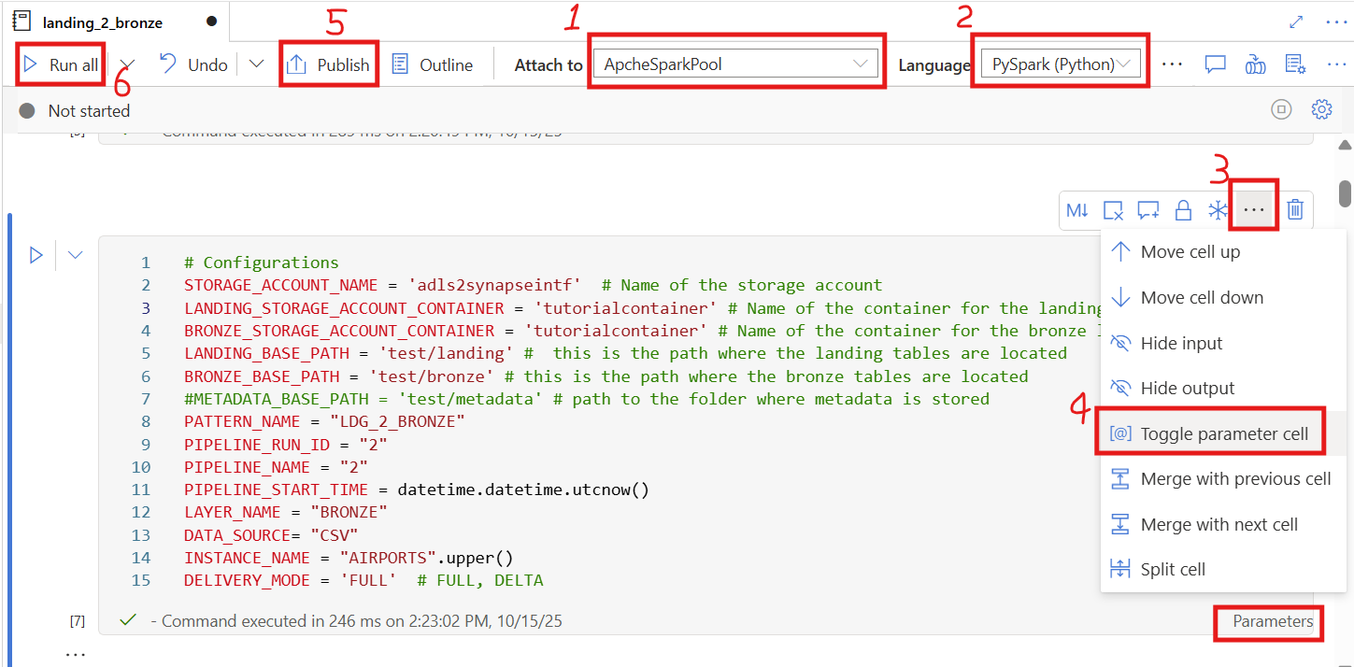
Task: Choose Merge with next cell
Action: click(1219, 525)
